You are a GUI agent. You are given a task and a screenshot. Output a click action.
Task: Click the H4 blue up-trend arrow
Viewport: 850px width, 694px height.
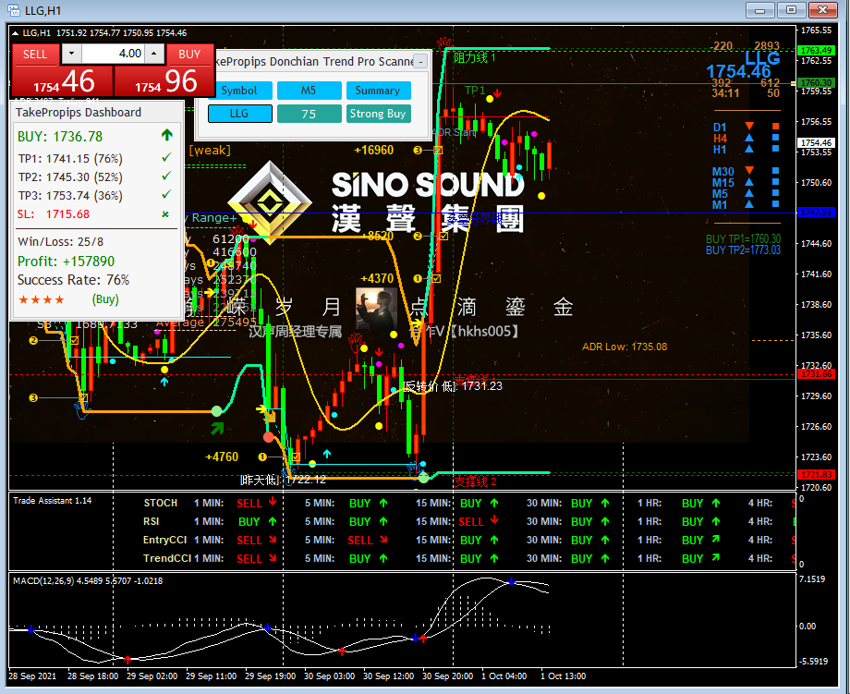coord(749,138)
